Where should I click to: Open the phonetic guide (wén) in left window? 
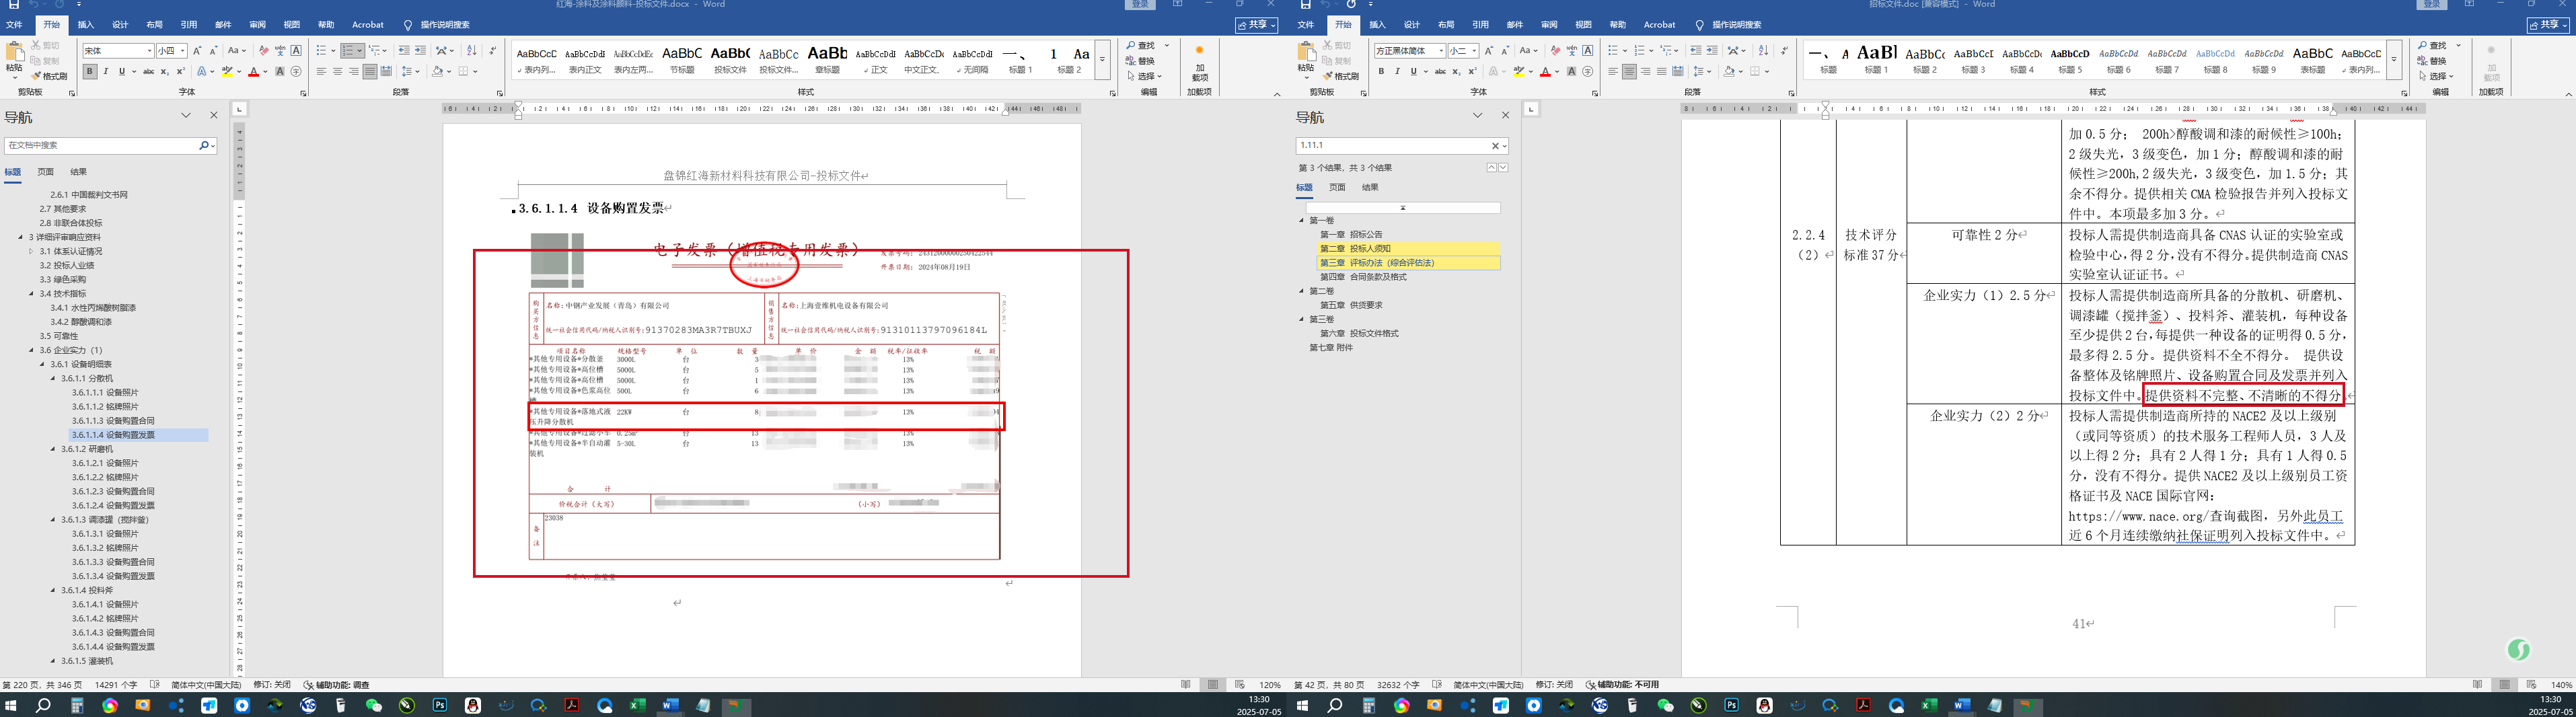coord(280,50)
